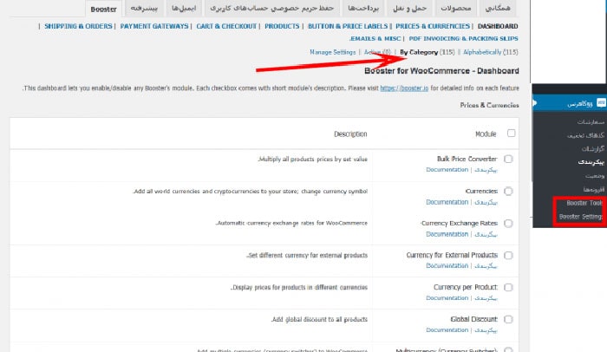Switch to the Booster tab

(x=103, y=10)
